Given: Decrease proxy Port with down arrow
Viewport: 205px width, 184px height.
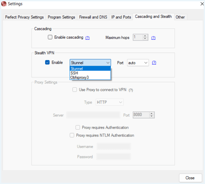Looking at the screenshot, I should click(152, 116).
